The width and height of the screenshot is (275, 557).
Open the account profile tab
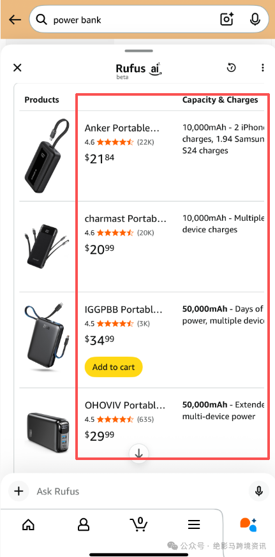coord(84,524)
